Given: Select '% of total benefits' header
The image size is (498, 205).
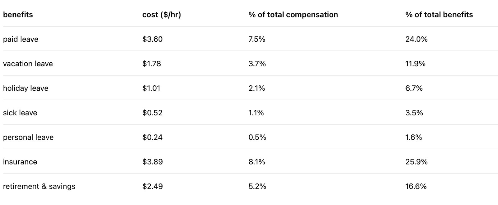Looking at the screenshot, I should point(439,15).
